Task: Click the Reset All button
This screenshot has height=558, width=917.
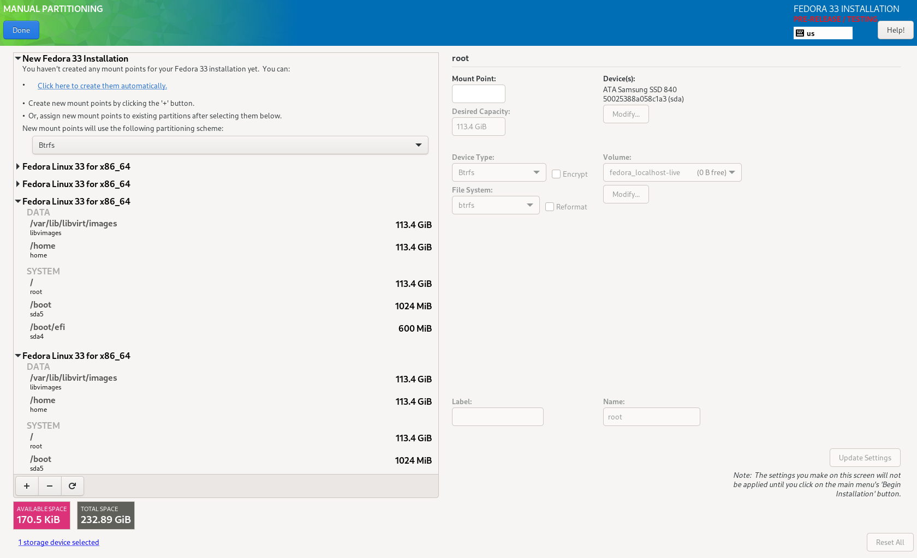Action: pos(890,542)
